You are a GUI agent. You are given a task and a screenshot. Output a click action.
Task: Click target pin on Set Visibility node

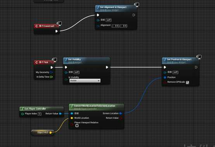tap(66, 72)
